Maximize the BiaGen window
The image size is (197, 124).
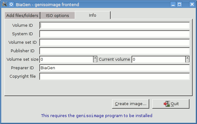(x=179, y=4)
